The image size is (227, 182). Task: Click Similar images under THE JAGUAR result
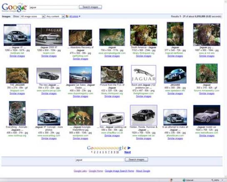point(17,94)
